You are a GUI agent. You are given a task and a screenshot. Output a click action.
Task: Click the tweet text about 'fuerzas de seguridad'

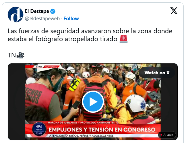pyautogui.click(x=90, y=35)
